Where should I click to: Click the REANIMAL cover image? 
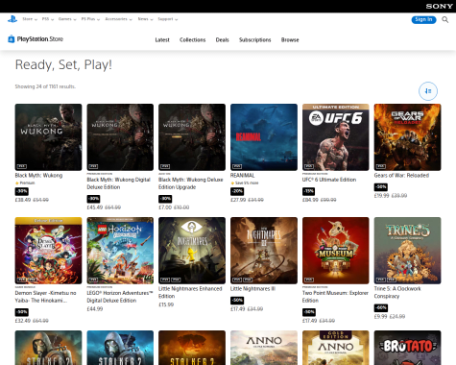[x=264, y=137]
